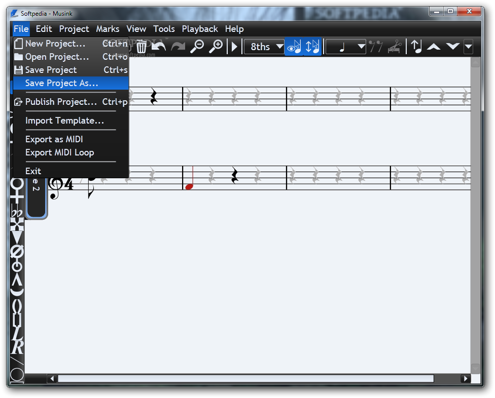This screenshot has height=398, width=495.
Task: Select Save Project As... entry
Action: coord(70,83)
